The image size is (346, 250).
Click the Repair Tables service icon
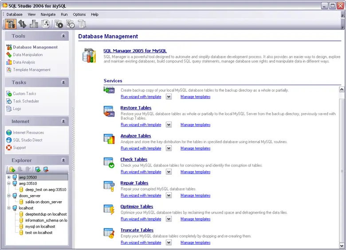pyautogui.click(x=109, y=186)
